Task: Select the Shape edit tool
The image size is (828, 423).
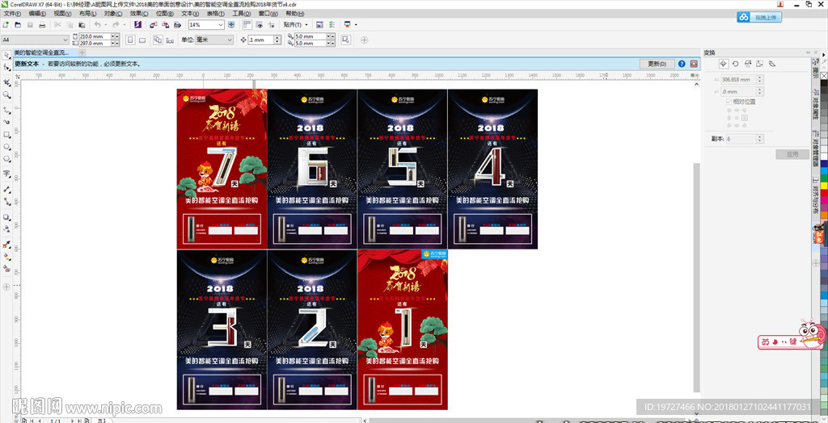Action: coord(6,68)
